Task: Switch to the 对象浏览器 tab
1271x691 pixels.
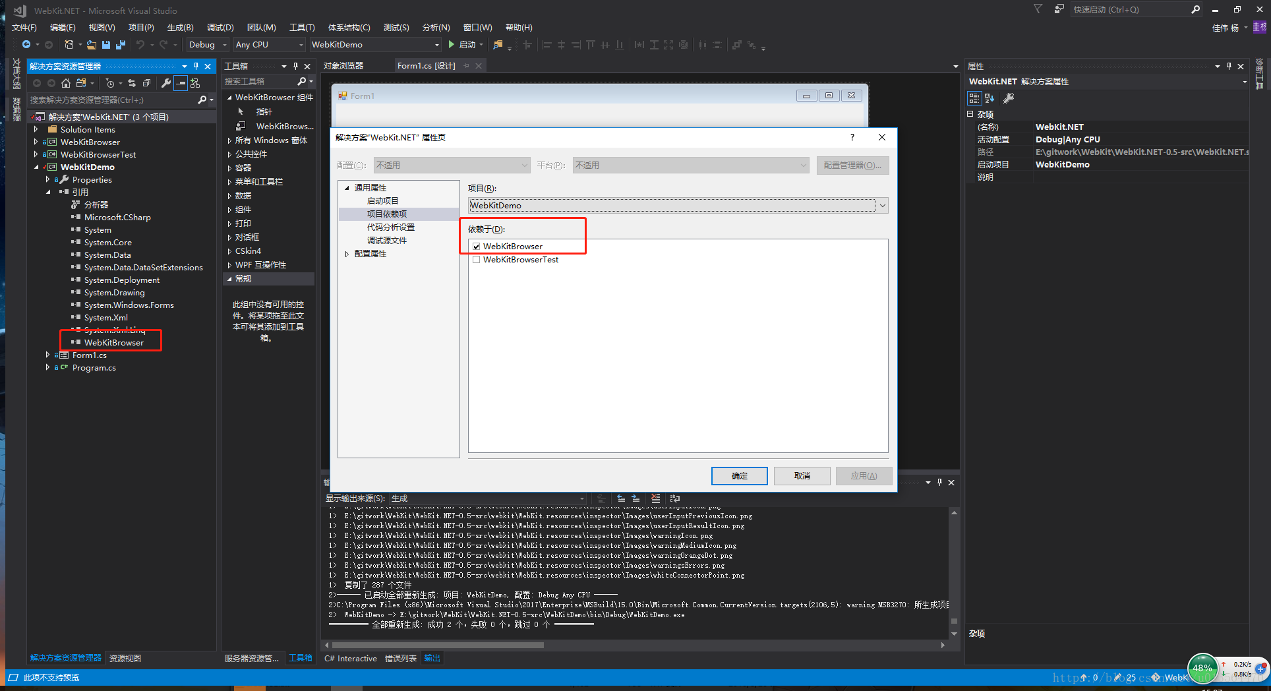Action: (343, 66)
